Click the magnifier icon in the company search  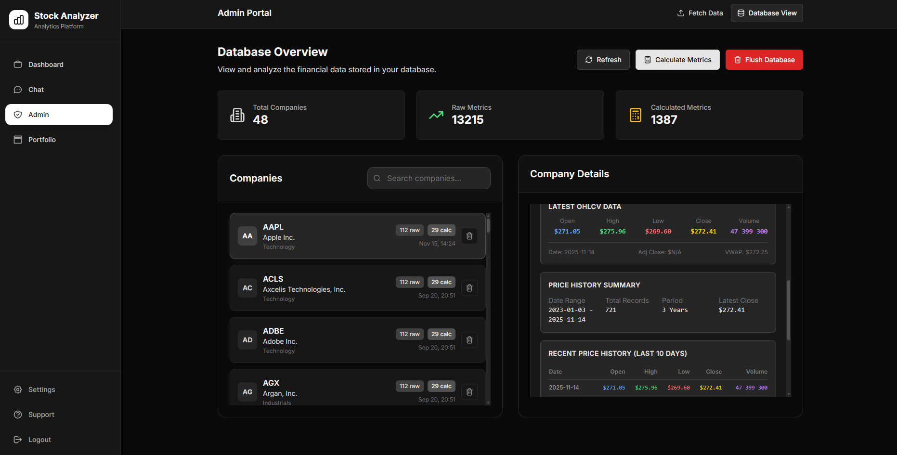coord(377,178)
